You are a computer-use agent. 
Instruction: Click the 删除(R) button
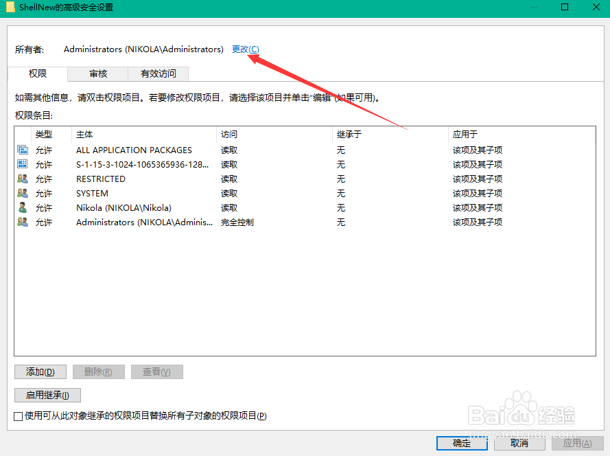tap(98, 372)
